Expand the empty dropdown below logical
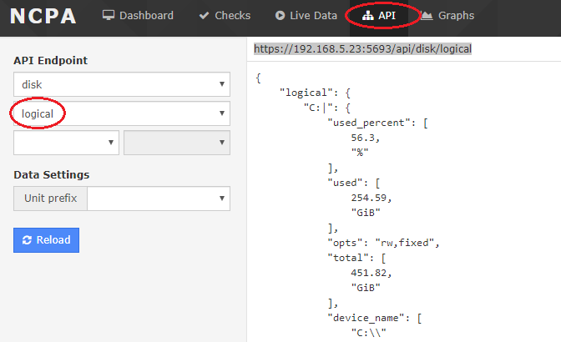The image size is (561, 342). [x=66, y=143]
